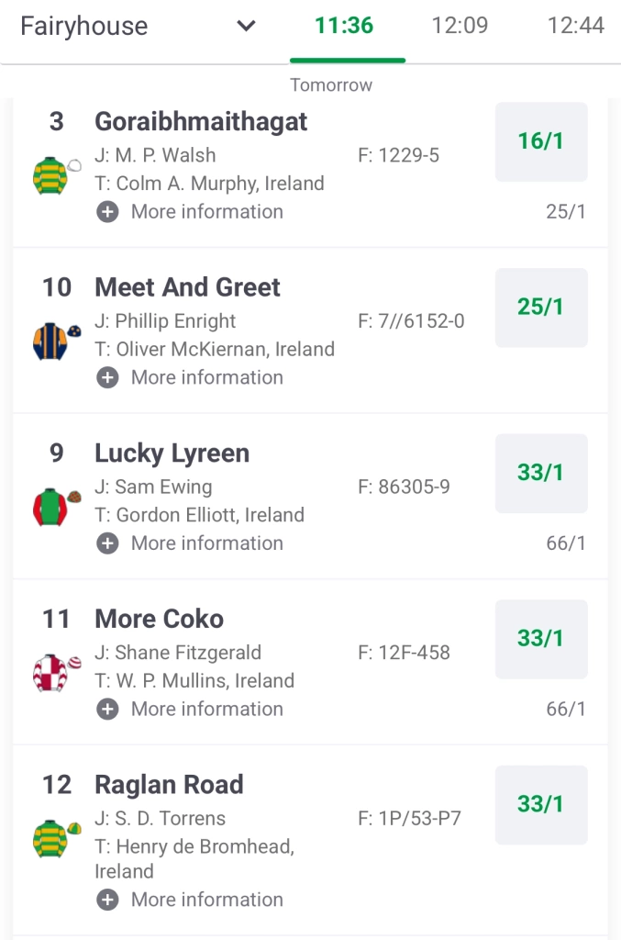This screenshot has width=621, height=940.
Task: Click plus icon under Meet And Greet
Action: [x=107, y=378]
